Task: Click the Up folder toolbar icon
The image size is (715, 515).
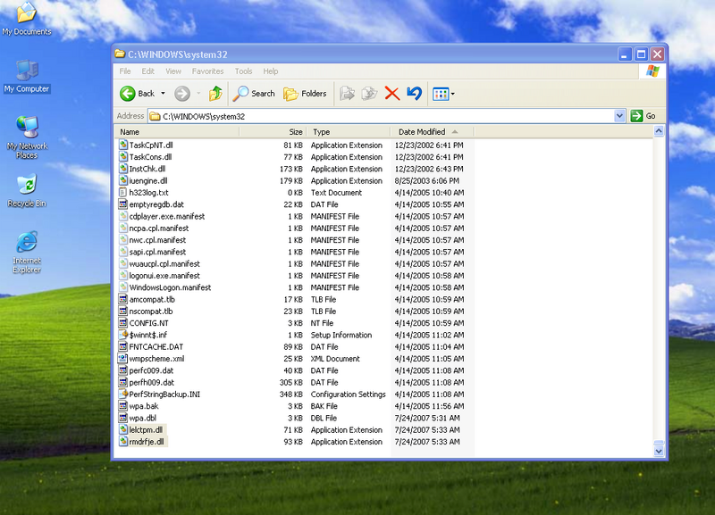Action: coord(215,94)
